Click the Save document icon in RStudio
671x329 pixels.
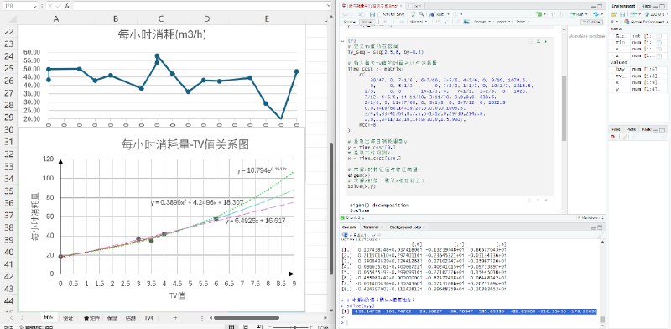[x=372, y=14]
